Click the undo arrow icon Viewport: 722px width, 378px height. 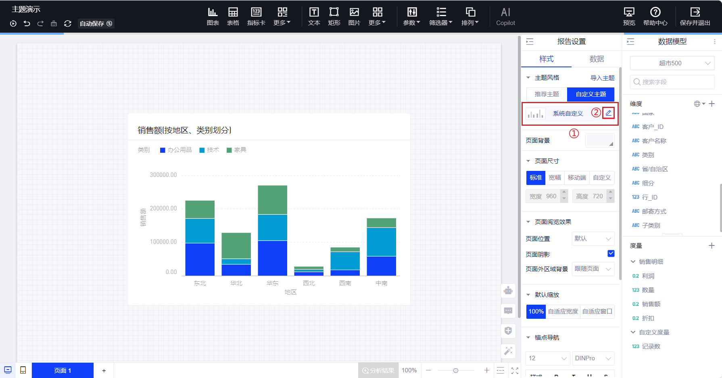pos(27,24)
